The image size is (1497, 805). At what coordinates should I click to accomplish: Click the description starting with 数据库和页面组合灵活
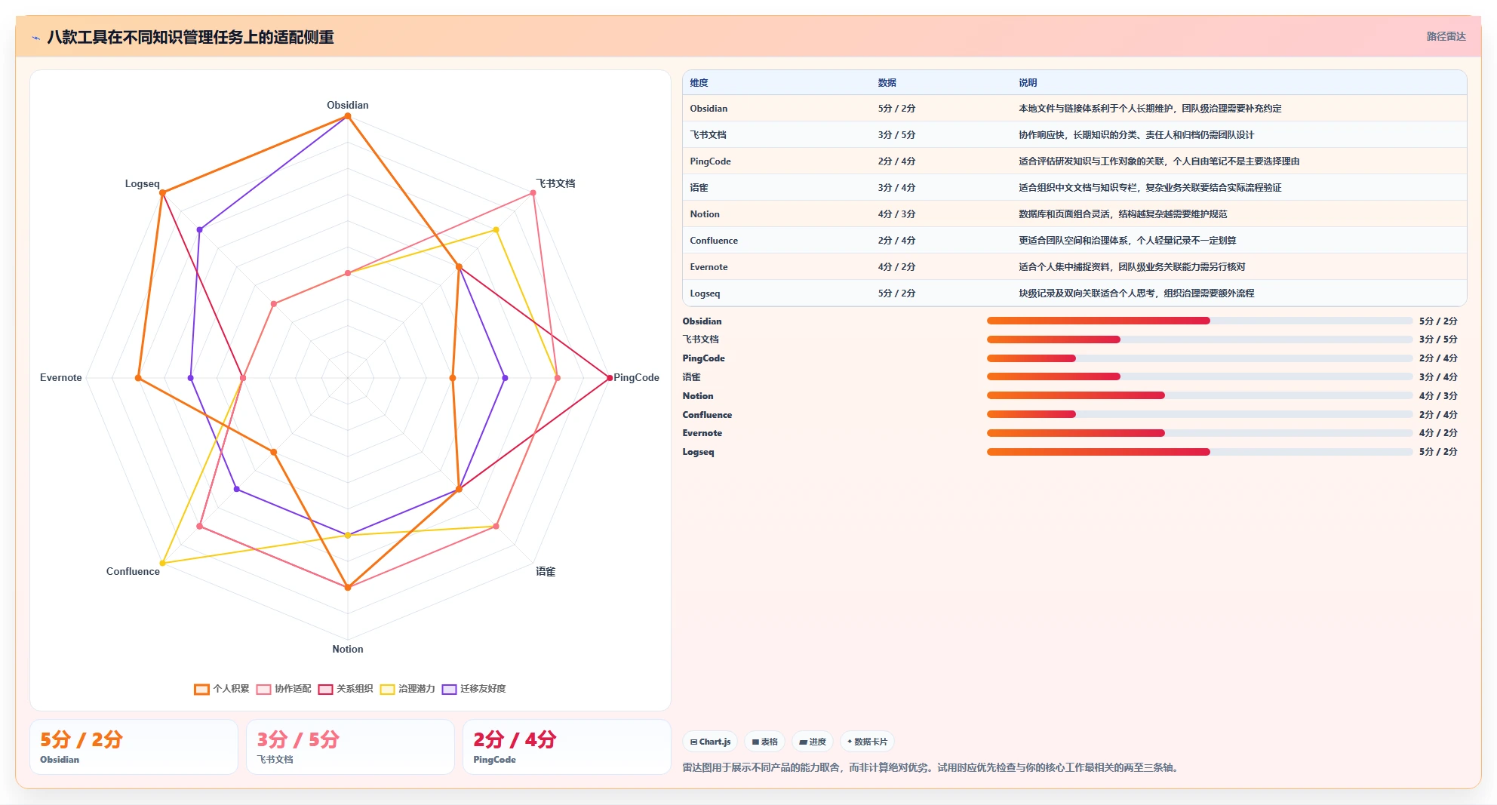1123,214
